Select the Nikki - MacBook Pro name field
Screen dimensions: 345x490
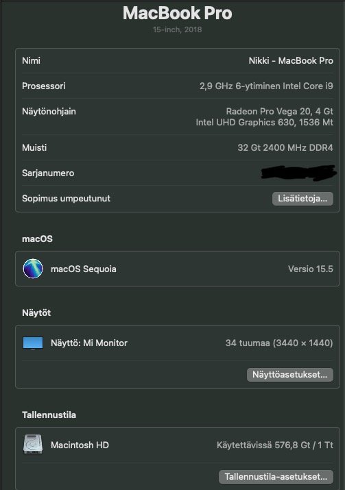click(291, 60)
